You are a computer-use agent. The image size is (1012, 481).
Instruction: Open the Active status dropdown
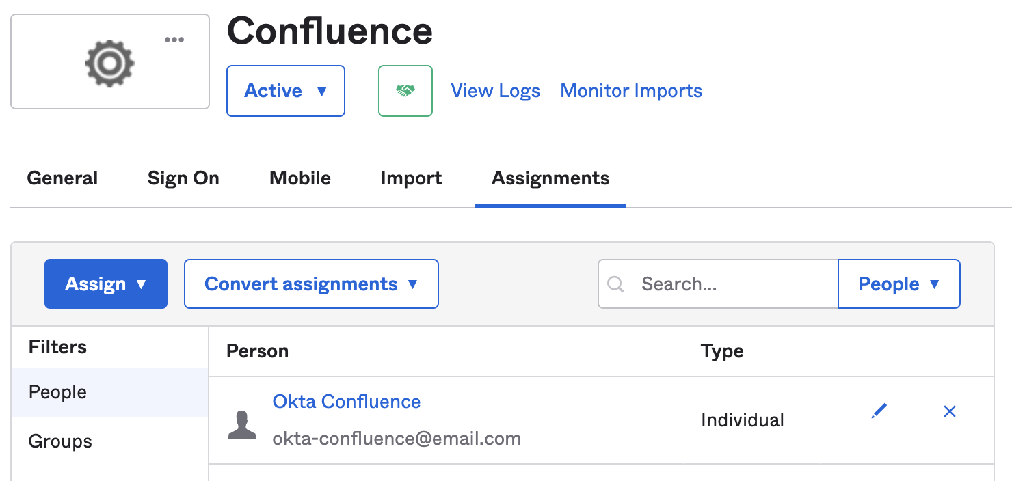pos(286,91)
